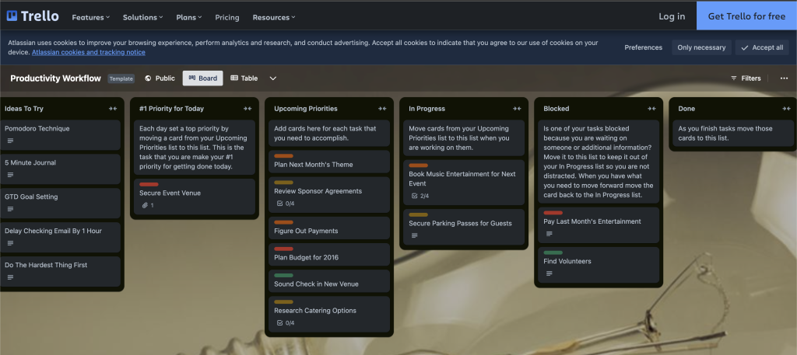Expand more views chevron next to Table
The width and height of the screenshot is (797, 355).
click(273, 78)
